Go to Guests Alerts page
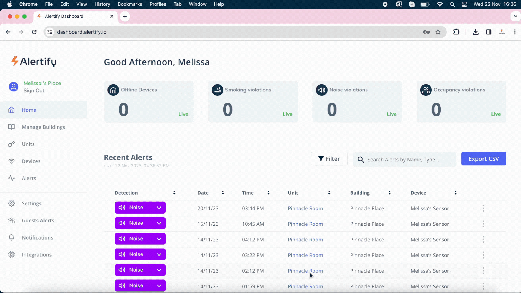Viewport: 521px width, 293px height. 38,221
